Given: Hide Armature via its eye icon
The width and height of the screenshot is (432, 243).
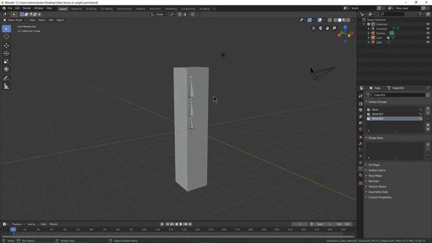Looking at the screenshot, I should [x=428, y=28].
